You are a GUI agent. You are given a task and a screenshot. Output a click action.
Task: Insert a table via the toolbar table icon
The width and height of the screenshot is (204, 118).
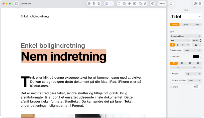124,4
